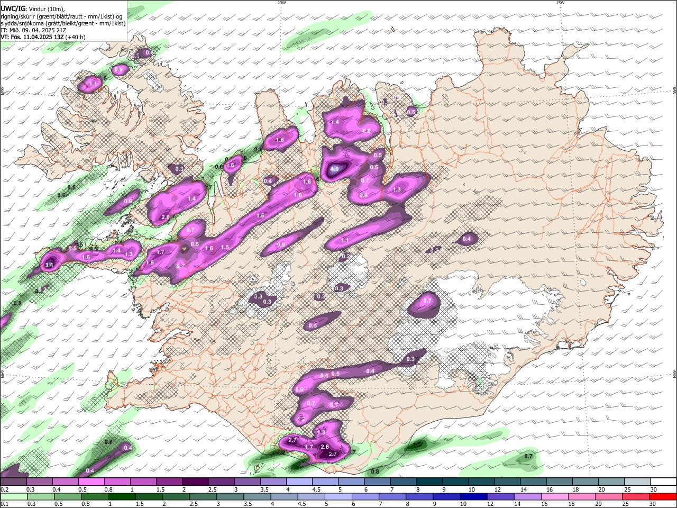Click the '10' label on the snow scale
The width and height of the screenshot is (677, 508).
tap(471, 489)
